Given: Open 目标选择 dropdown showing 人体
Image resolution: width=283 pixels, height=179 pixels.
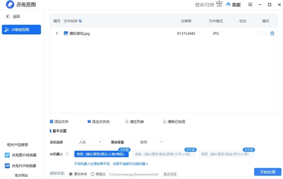Looking at the screenshot, I should click(84, 142).
